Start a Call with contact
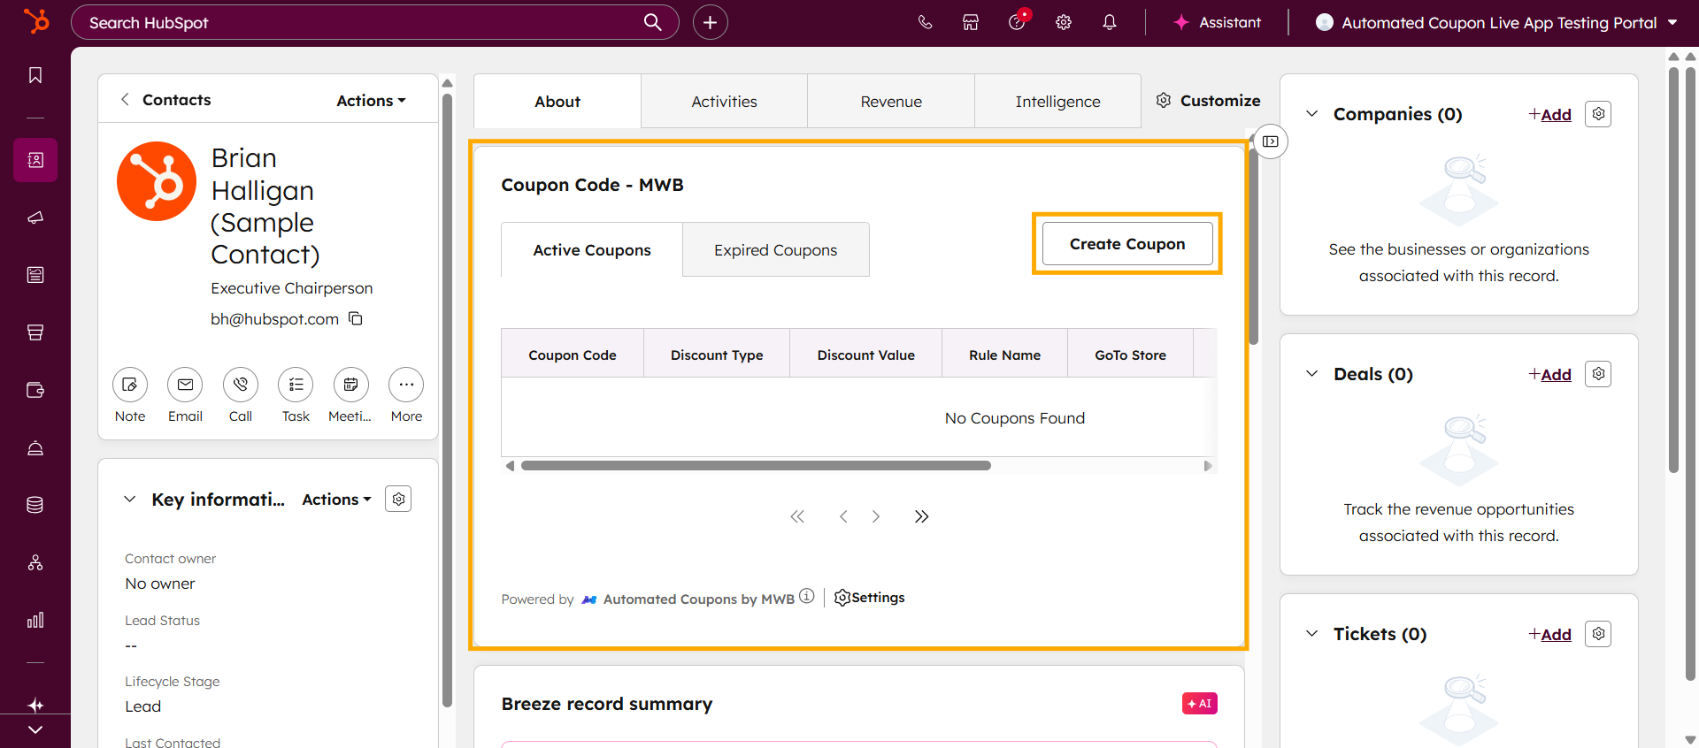 coord(241,385)
